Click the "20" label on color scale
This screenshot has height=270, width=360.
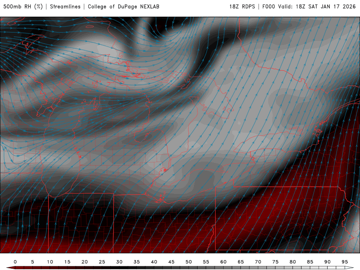coord(85,262)
